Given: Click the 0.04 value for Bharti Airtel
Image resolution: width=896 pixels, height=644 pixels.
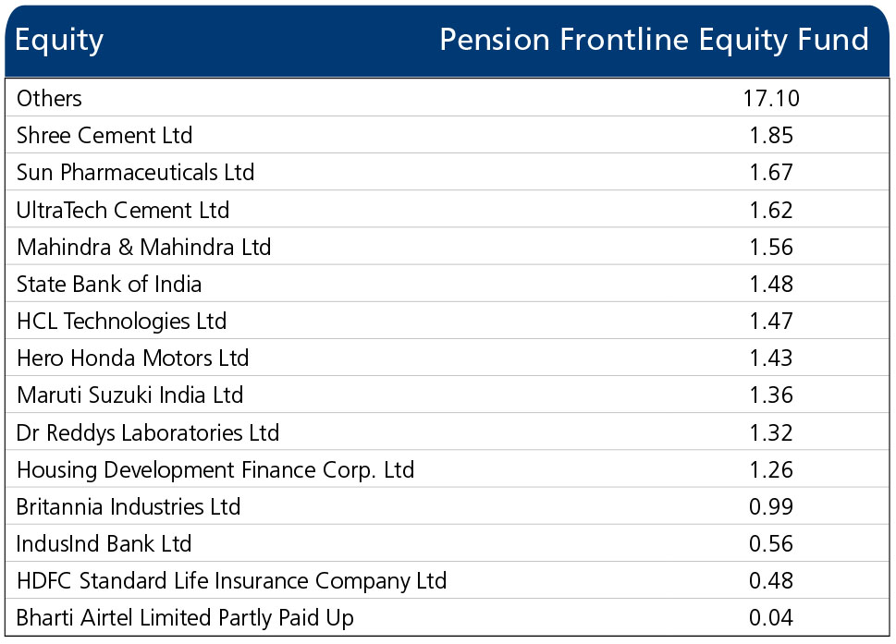Looking at the screenshot, I should pos(771,618).
